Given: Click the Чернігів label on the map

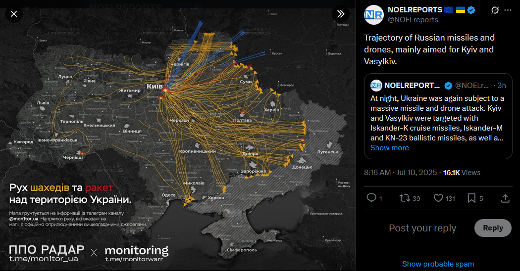Looking at the screenshot, I should (x=180, y=64).
